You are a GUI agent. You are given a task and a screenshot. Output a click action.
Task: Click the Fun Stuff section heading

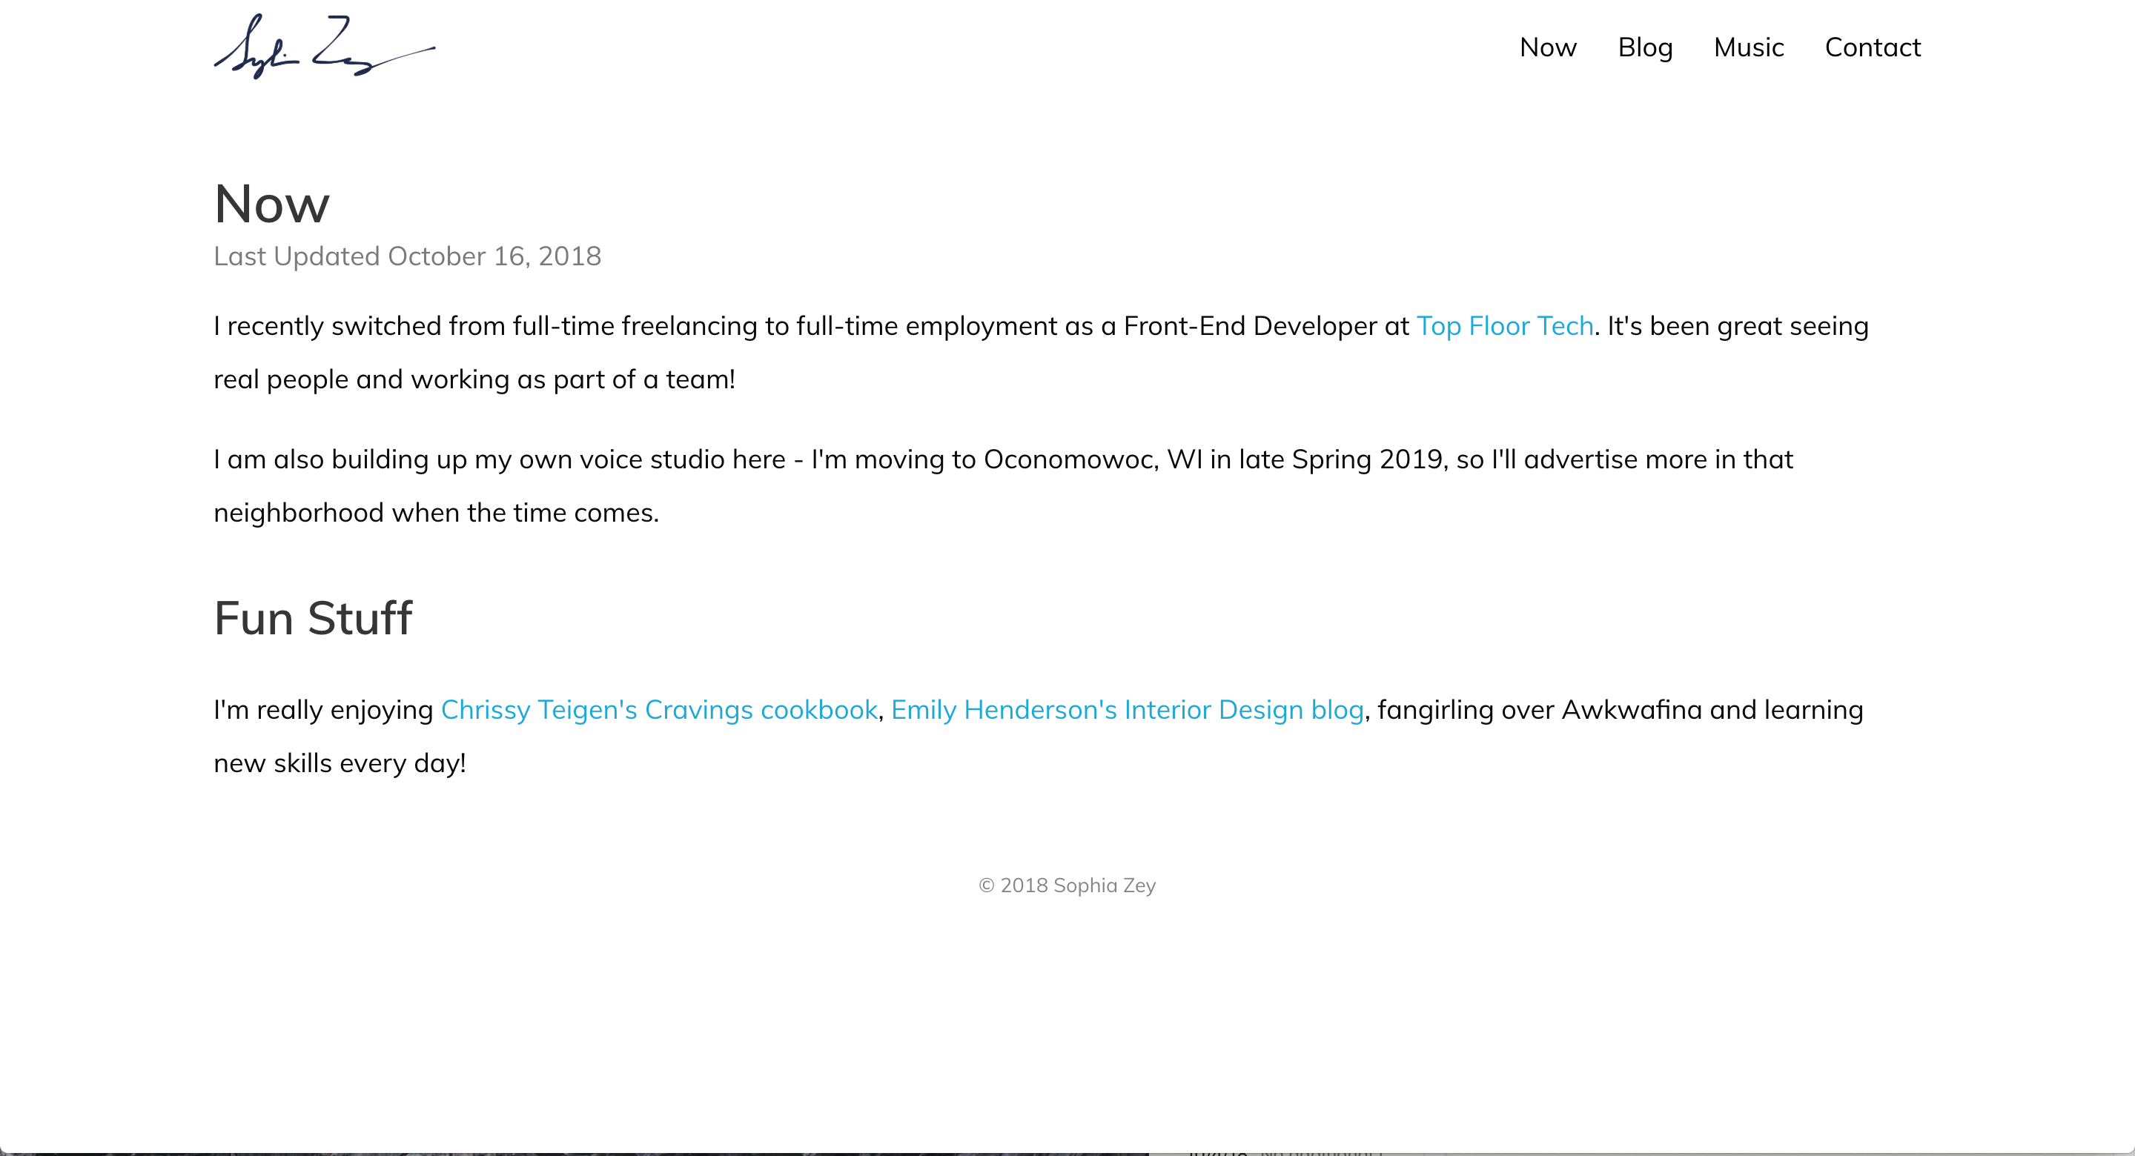[312, 618]
